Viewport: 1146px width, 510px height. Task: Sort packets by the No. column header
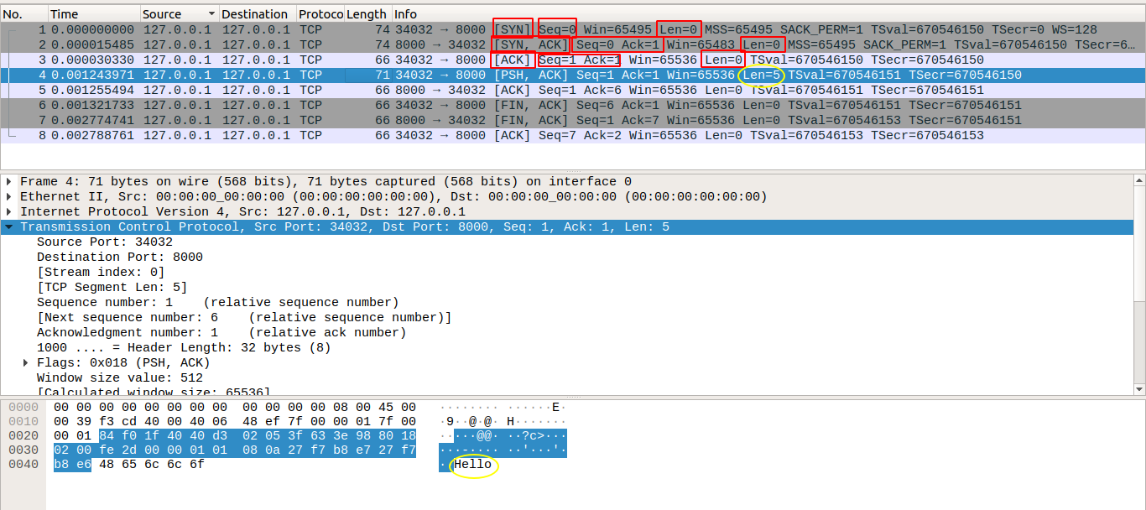pyautogui.click(x=23, y=14)
